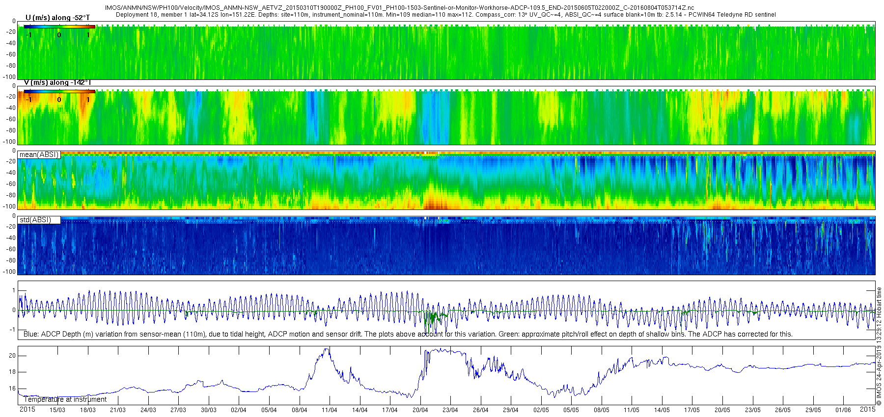884x417 pixels.
Task: Click the vertical IMOS copyright timestamp text
Action: (879, 346)
